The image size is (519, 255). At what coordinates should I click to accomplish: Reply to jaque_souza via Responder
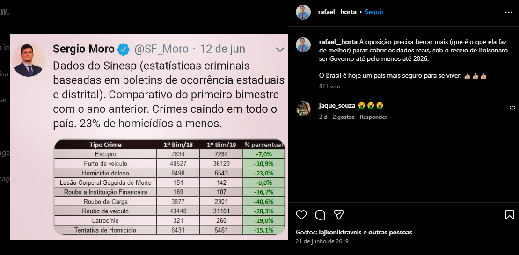pos(373,117)
